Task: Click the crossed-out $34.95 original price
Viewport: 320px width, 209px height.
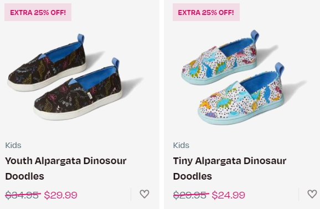Action: 23,195
